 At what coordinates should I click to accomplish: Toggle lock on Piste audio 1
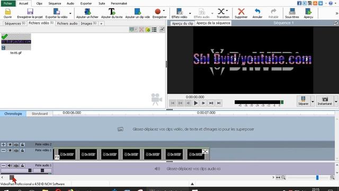(x=22, y=166)
